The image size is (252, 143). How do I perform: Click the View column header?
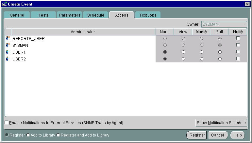click(183, 32)
